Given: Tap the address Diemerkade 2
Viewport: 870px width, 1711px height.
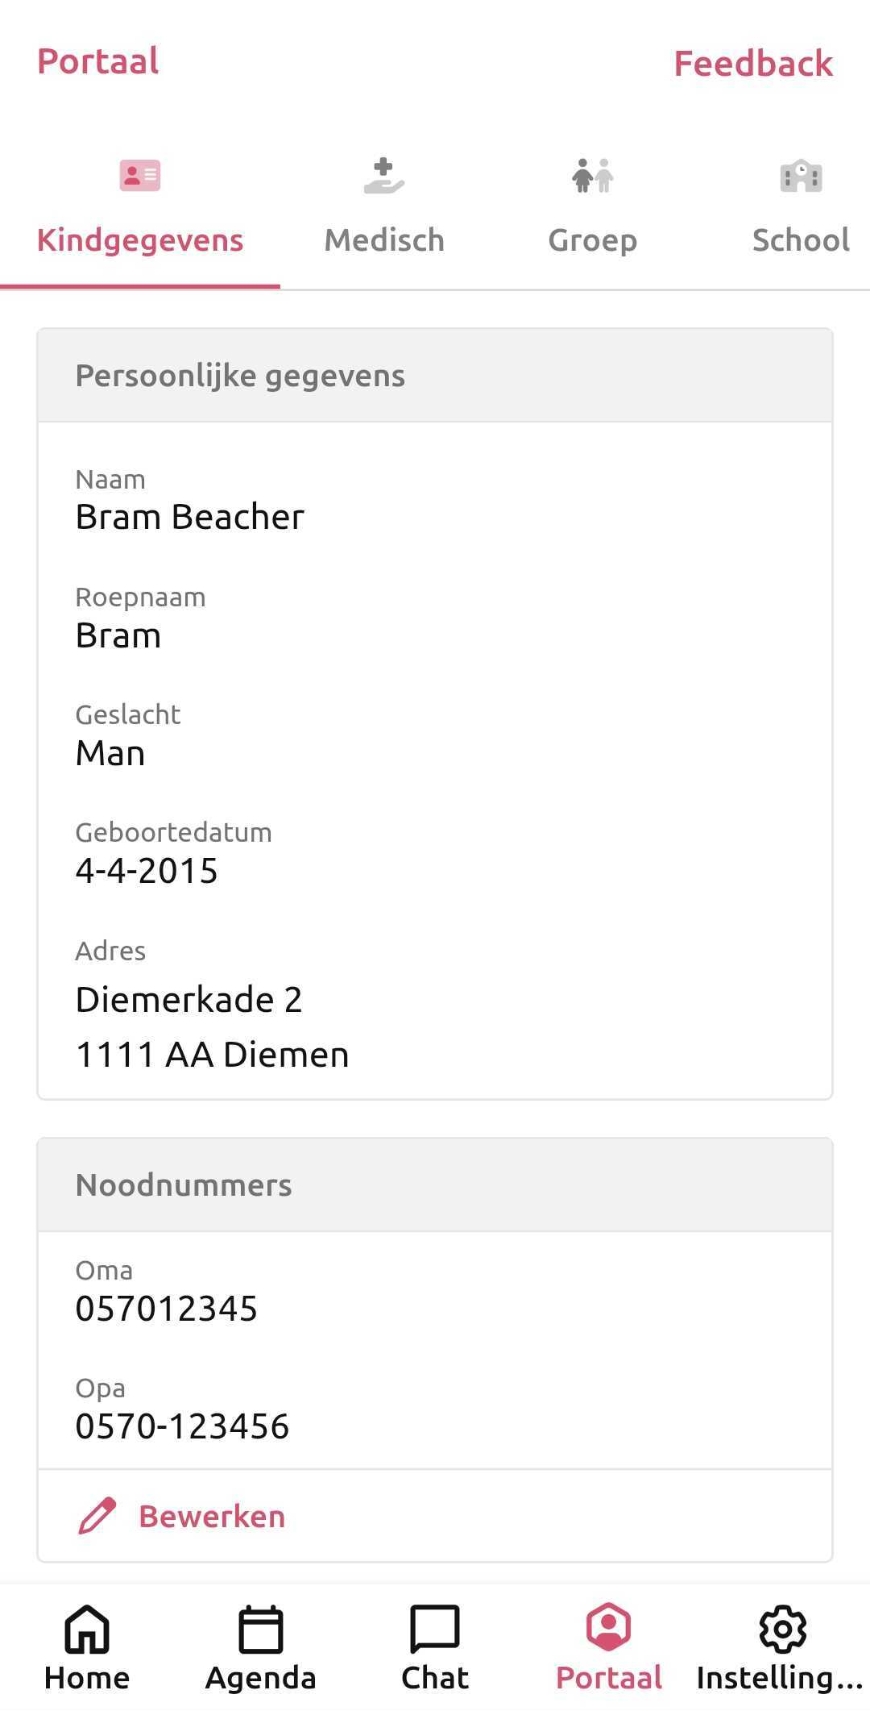Looking at the screenshot, I should pos(189,1000).
